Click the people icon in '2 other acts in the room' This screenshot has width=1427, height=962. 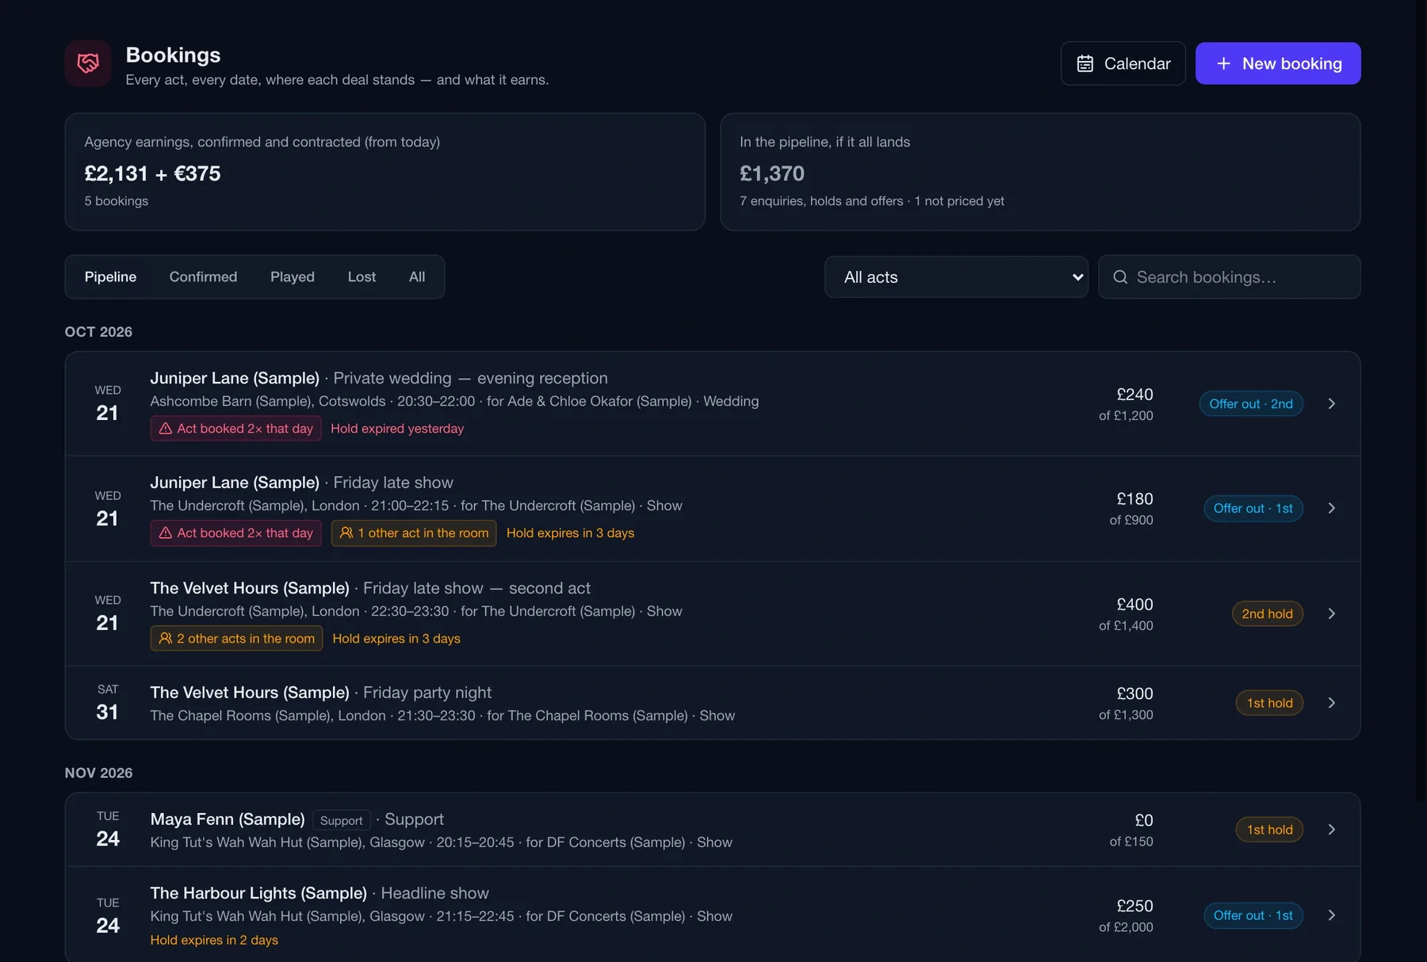(x=166, y=639)
